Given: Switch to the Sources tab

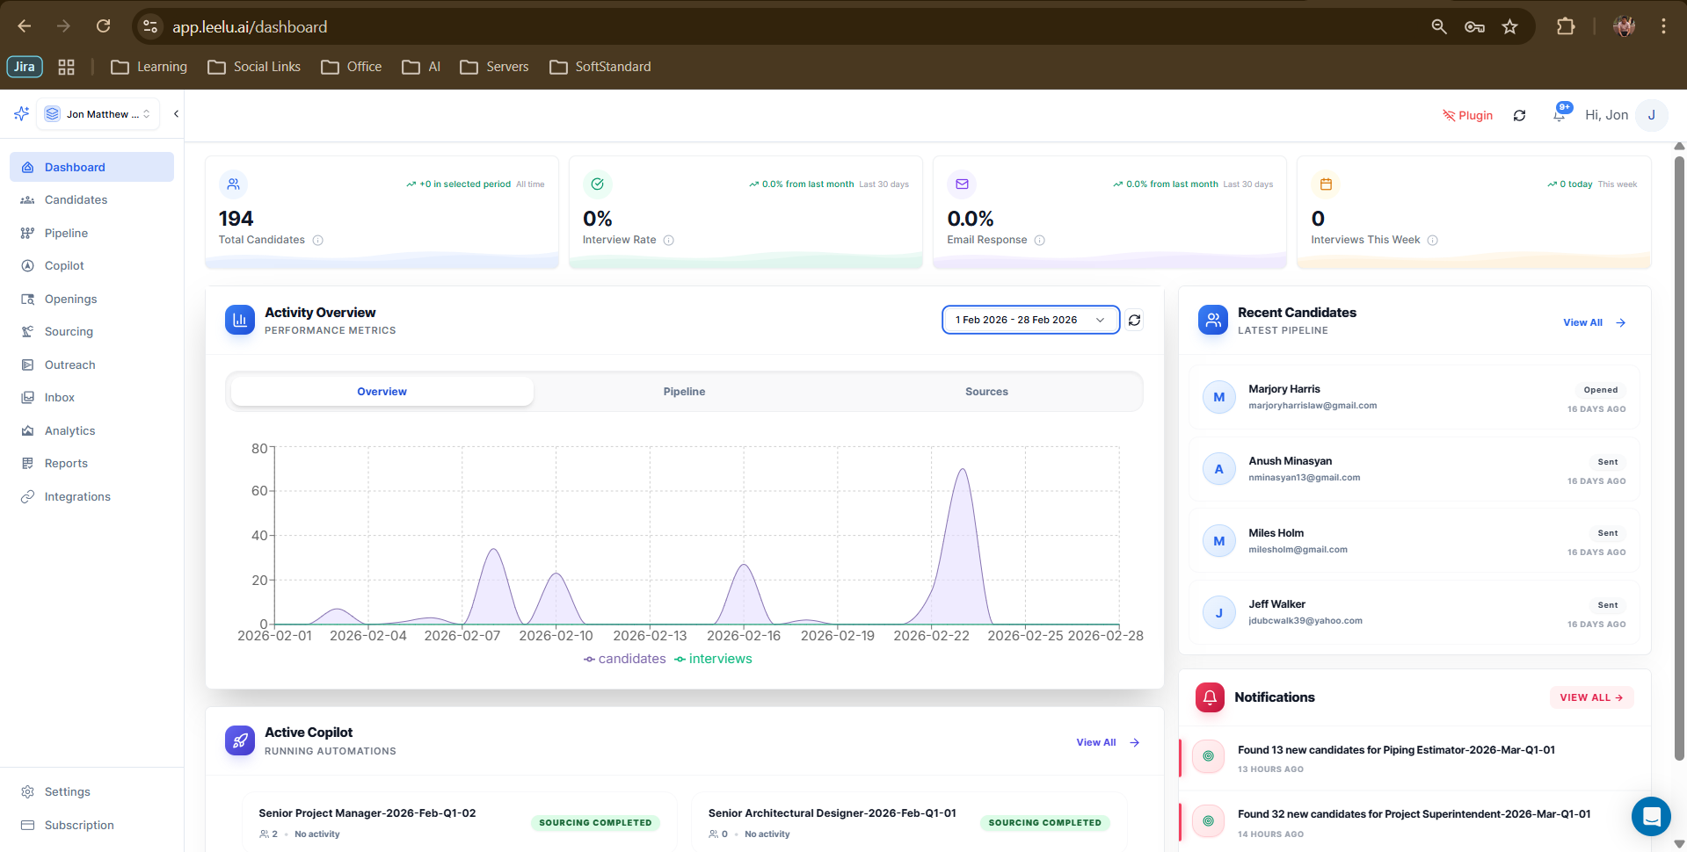Looking at the screenshot, I should pyautogui.click(x=986, y=392).
